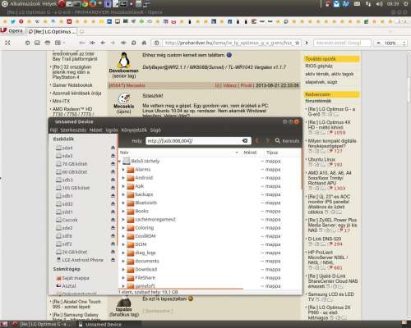This screenshot has width=411, height=328.
Task: Expand the Books folder
Action: click(x=123, y=212)
